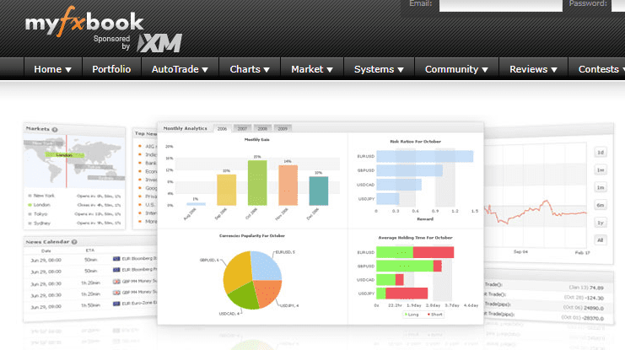Image resolution: width=625 pixels, height=350 pixels.
Task: Switch to the 2007 analytics tab
Action: click(242, 128)
